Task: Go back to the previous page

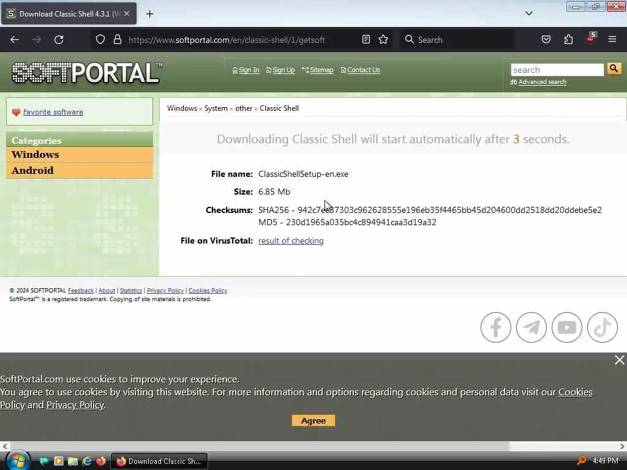Action: tap(15, 40)
